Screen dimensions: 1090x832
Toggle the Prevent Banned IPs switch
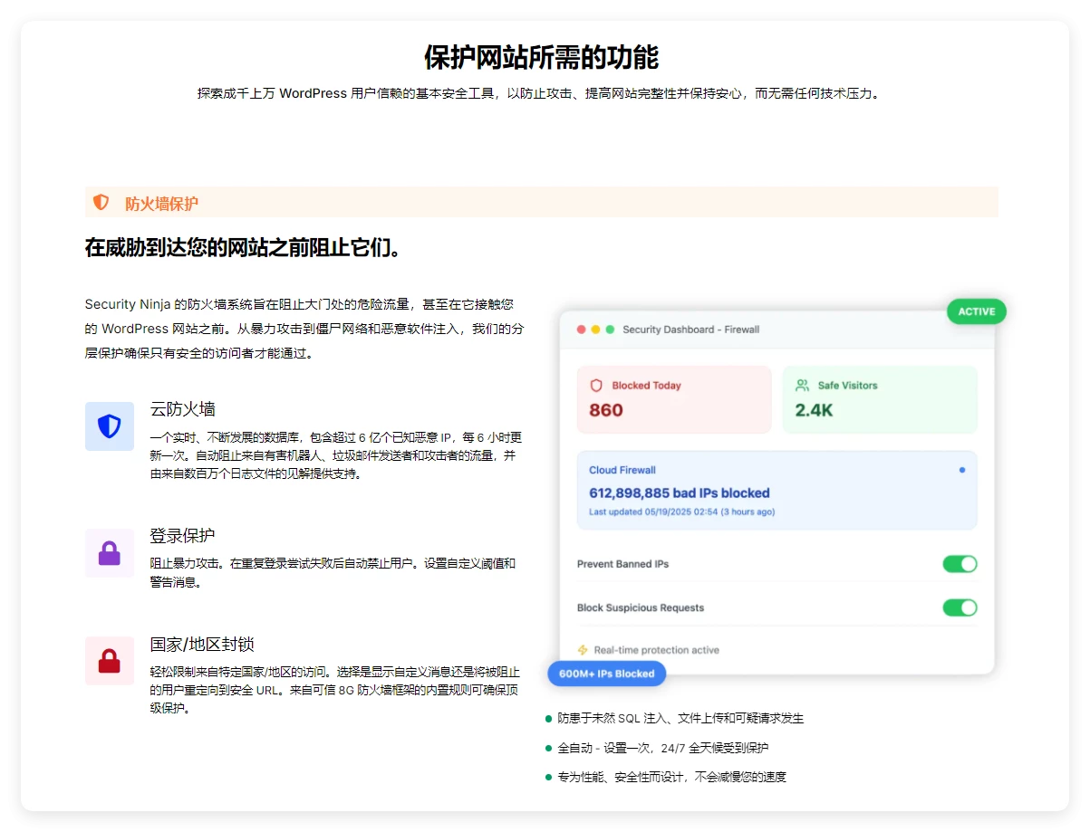(960, 564)
